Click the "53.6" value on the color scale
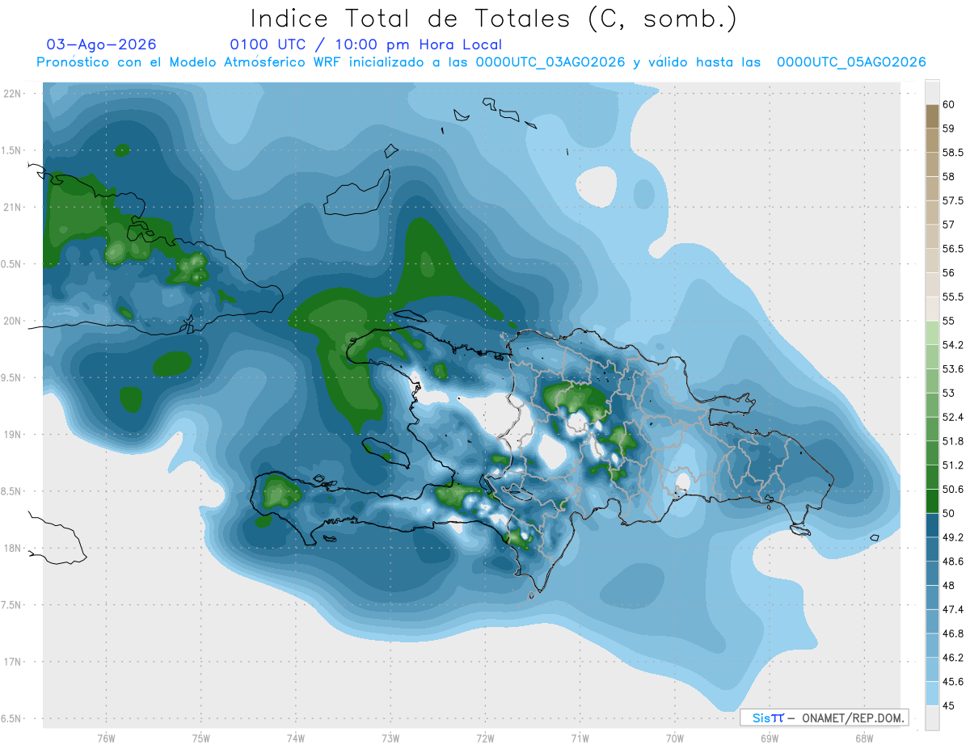Viewport: 970px width, 749px height. [953, 369]
